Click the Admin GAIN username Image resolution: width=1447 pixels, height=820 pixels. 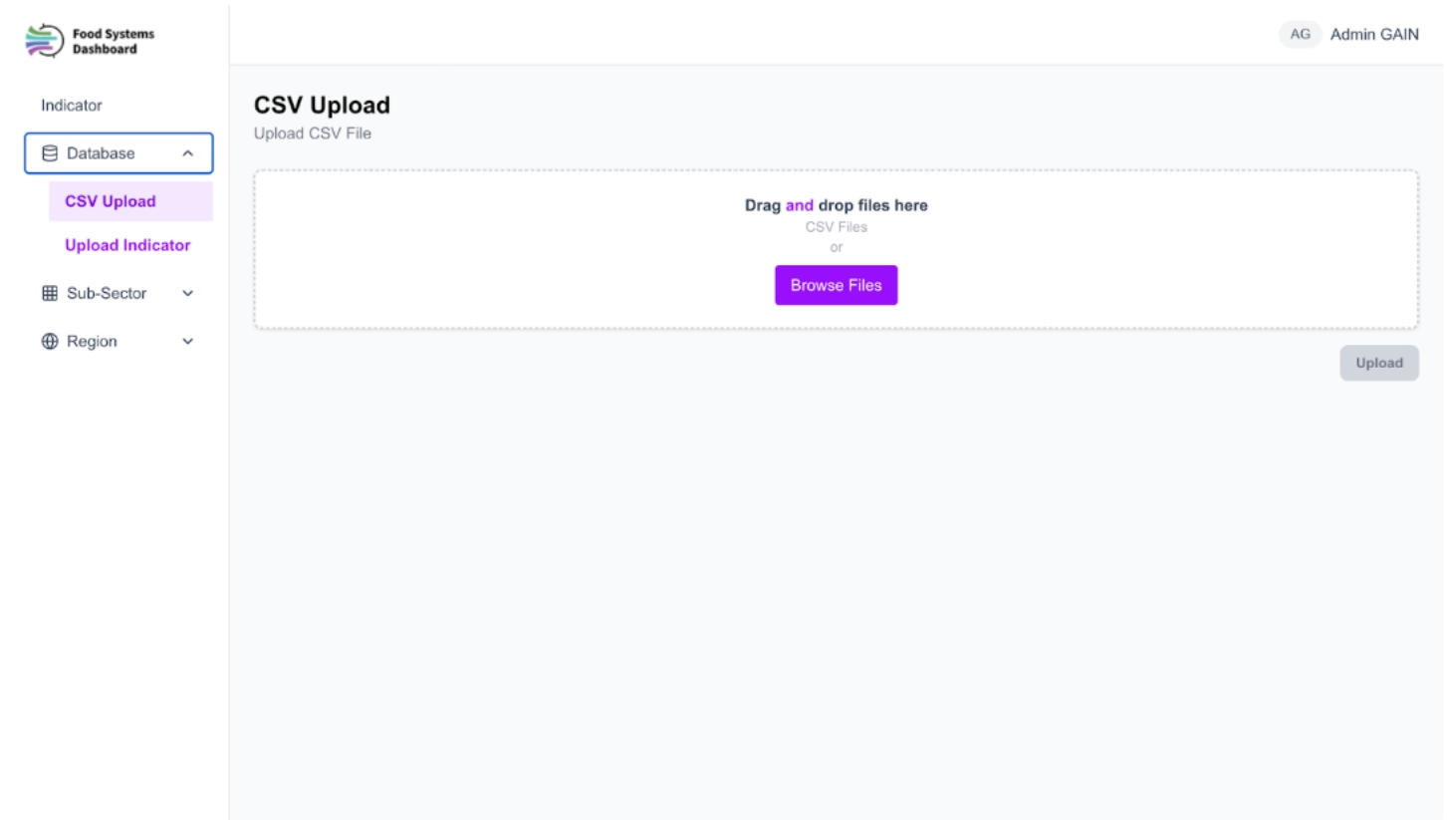pyautogui.click(x=1374, y=34)
